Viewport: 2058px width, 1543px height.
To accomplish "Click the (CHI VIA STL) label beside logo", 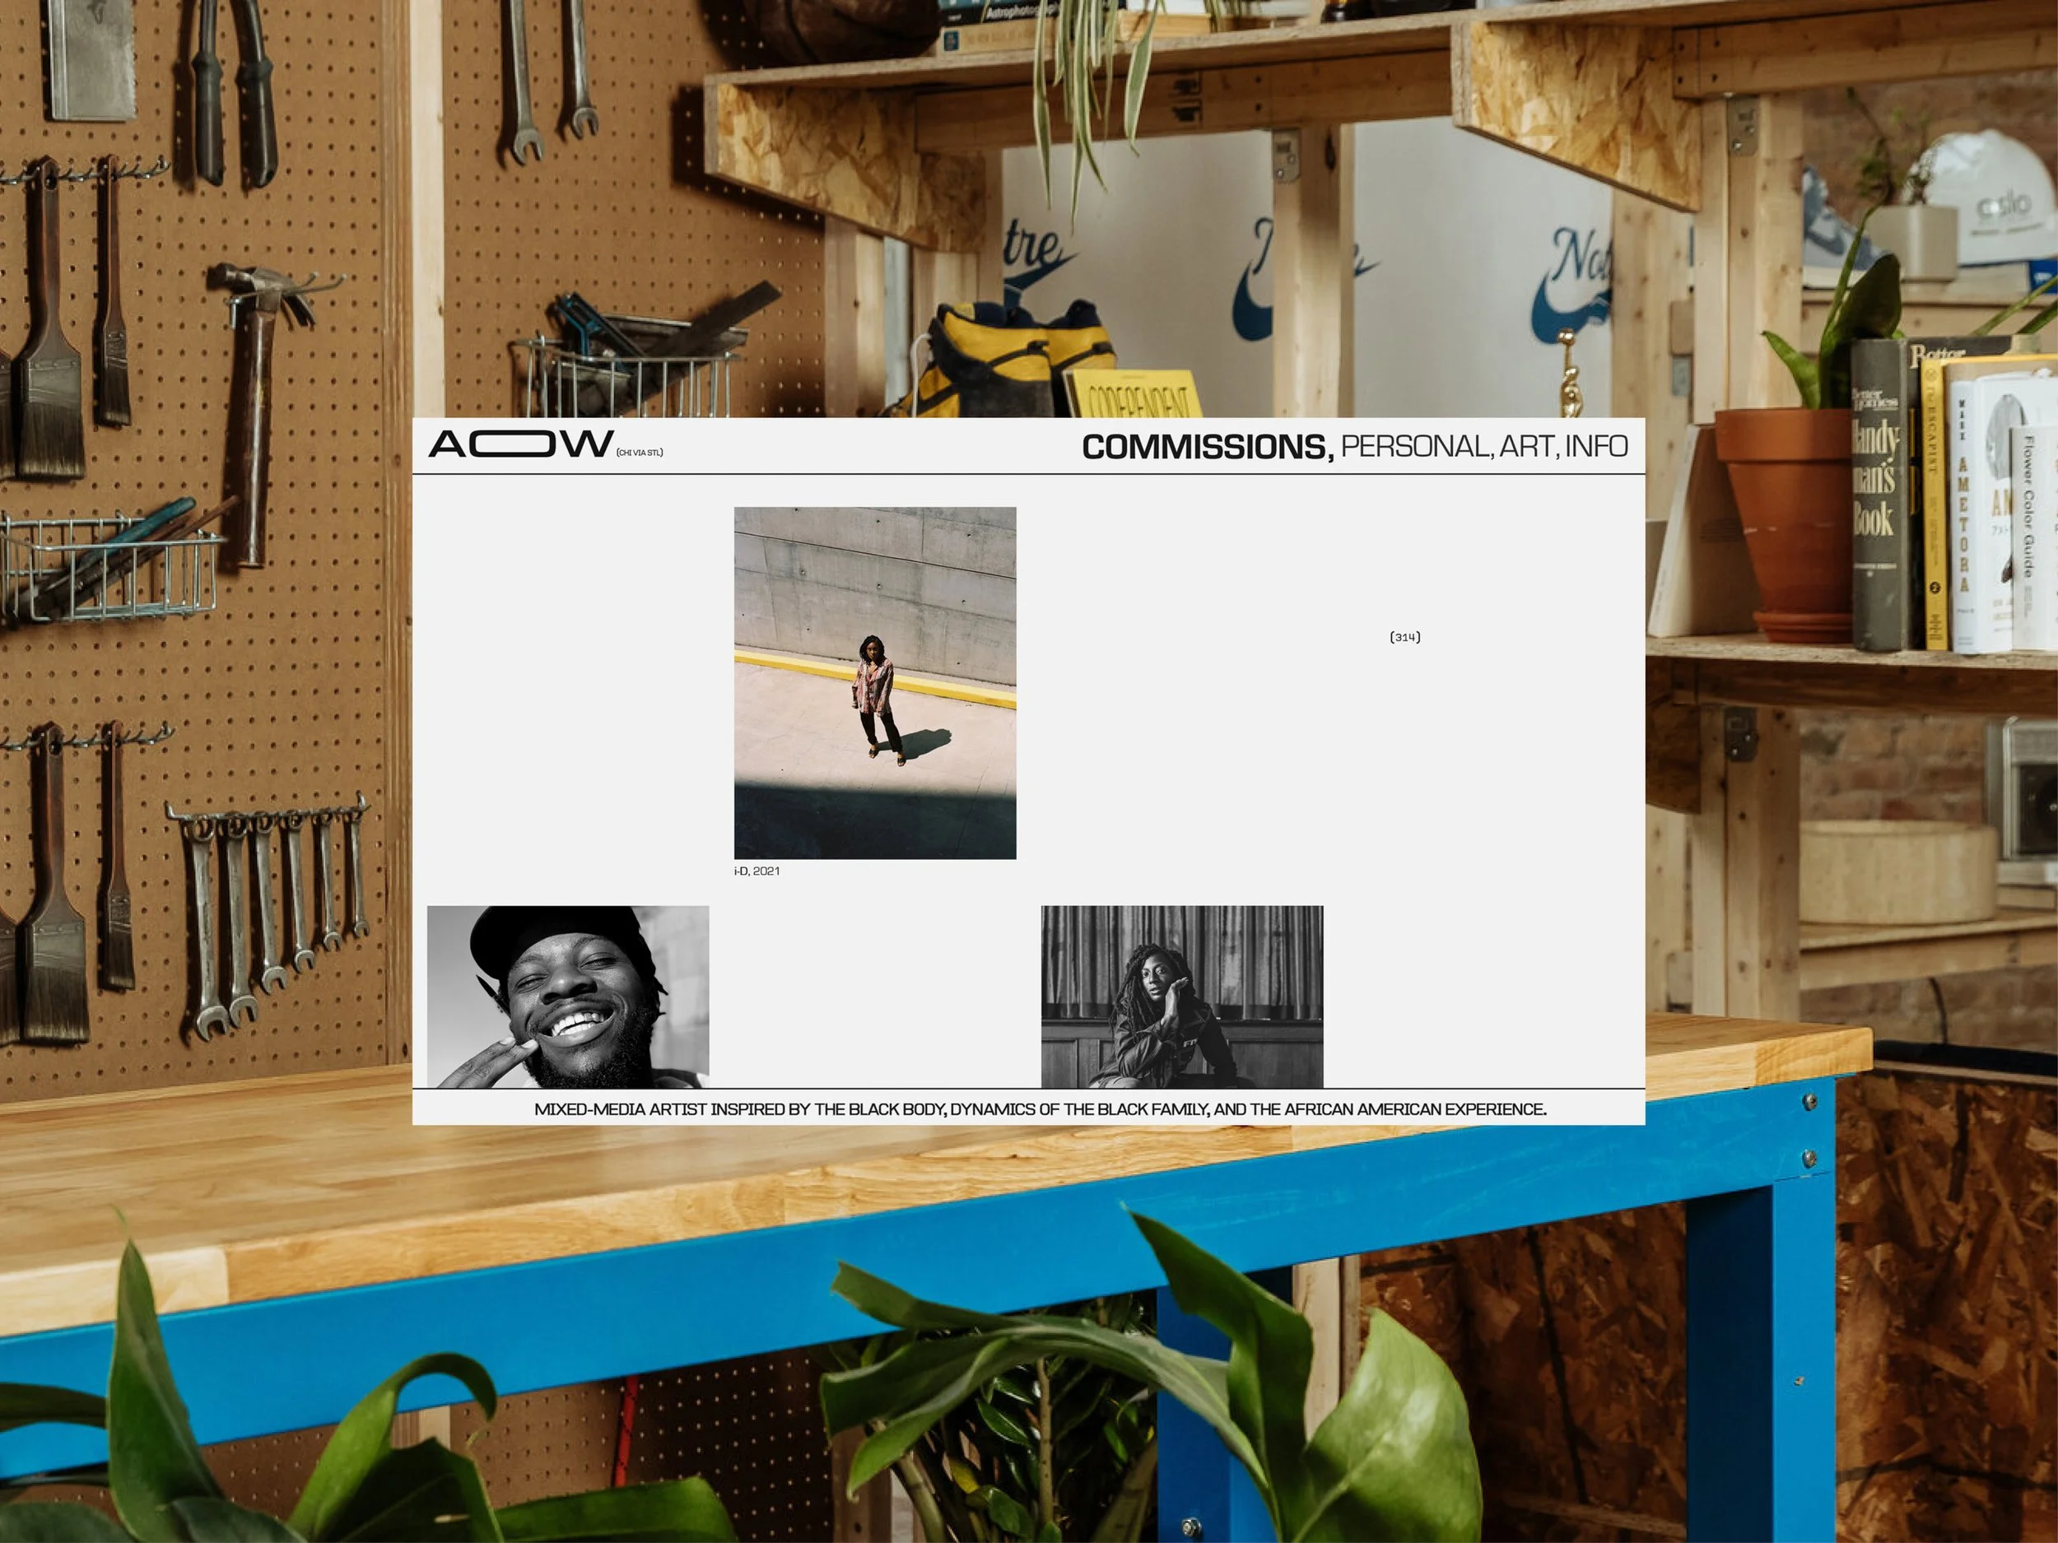I will 640,453.
